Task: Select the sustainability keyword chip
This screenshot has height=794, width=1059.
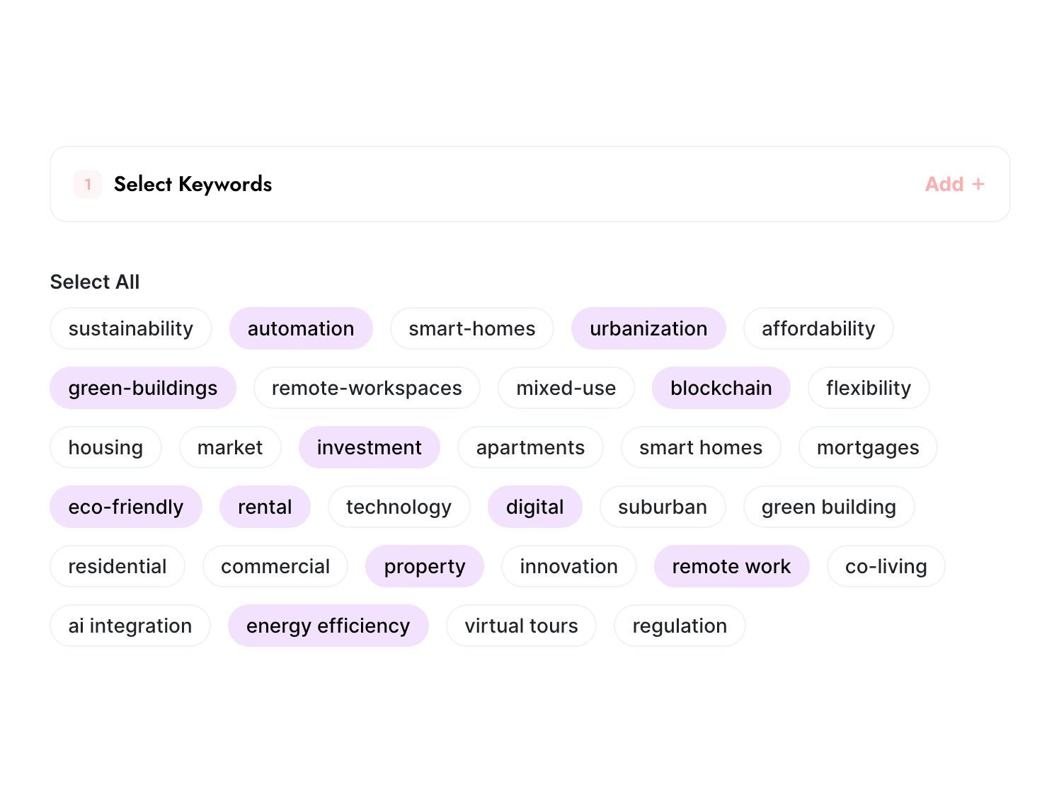Action: (x=131, y=328)
